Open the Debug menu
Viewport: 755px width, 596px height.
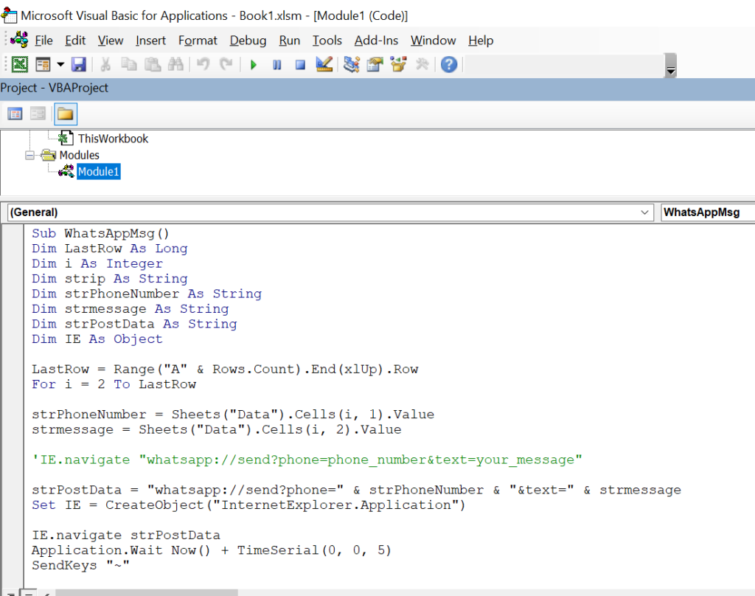point(248,41)
